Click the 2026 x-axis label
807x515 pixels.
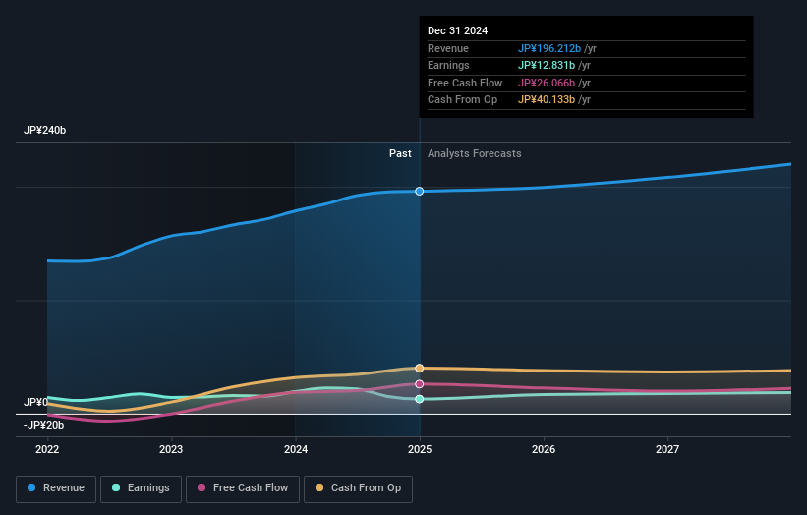pos(544,449)
